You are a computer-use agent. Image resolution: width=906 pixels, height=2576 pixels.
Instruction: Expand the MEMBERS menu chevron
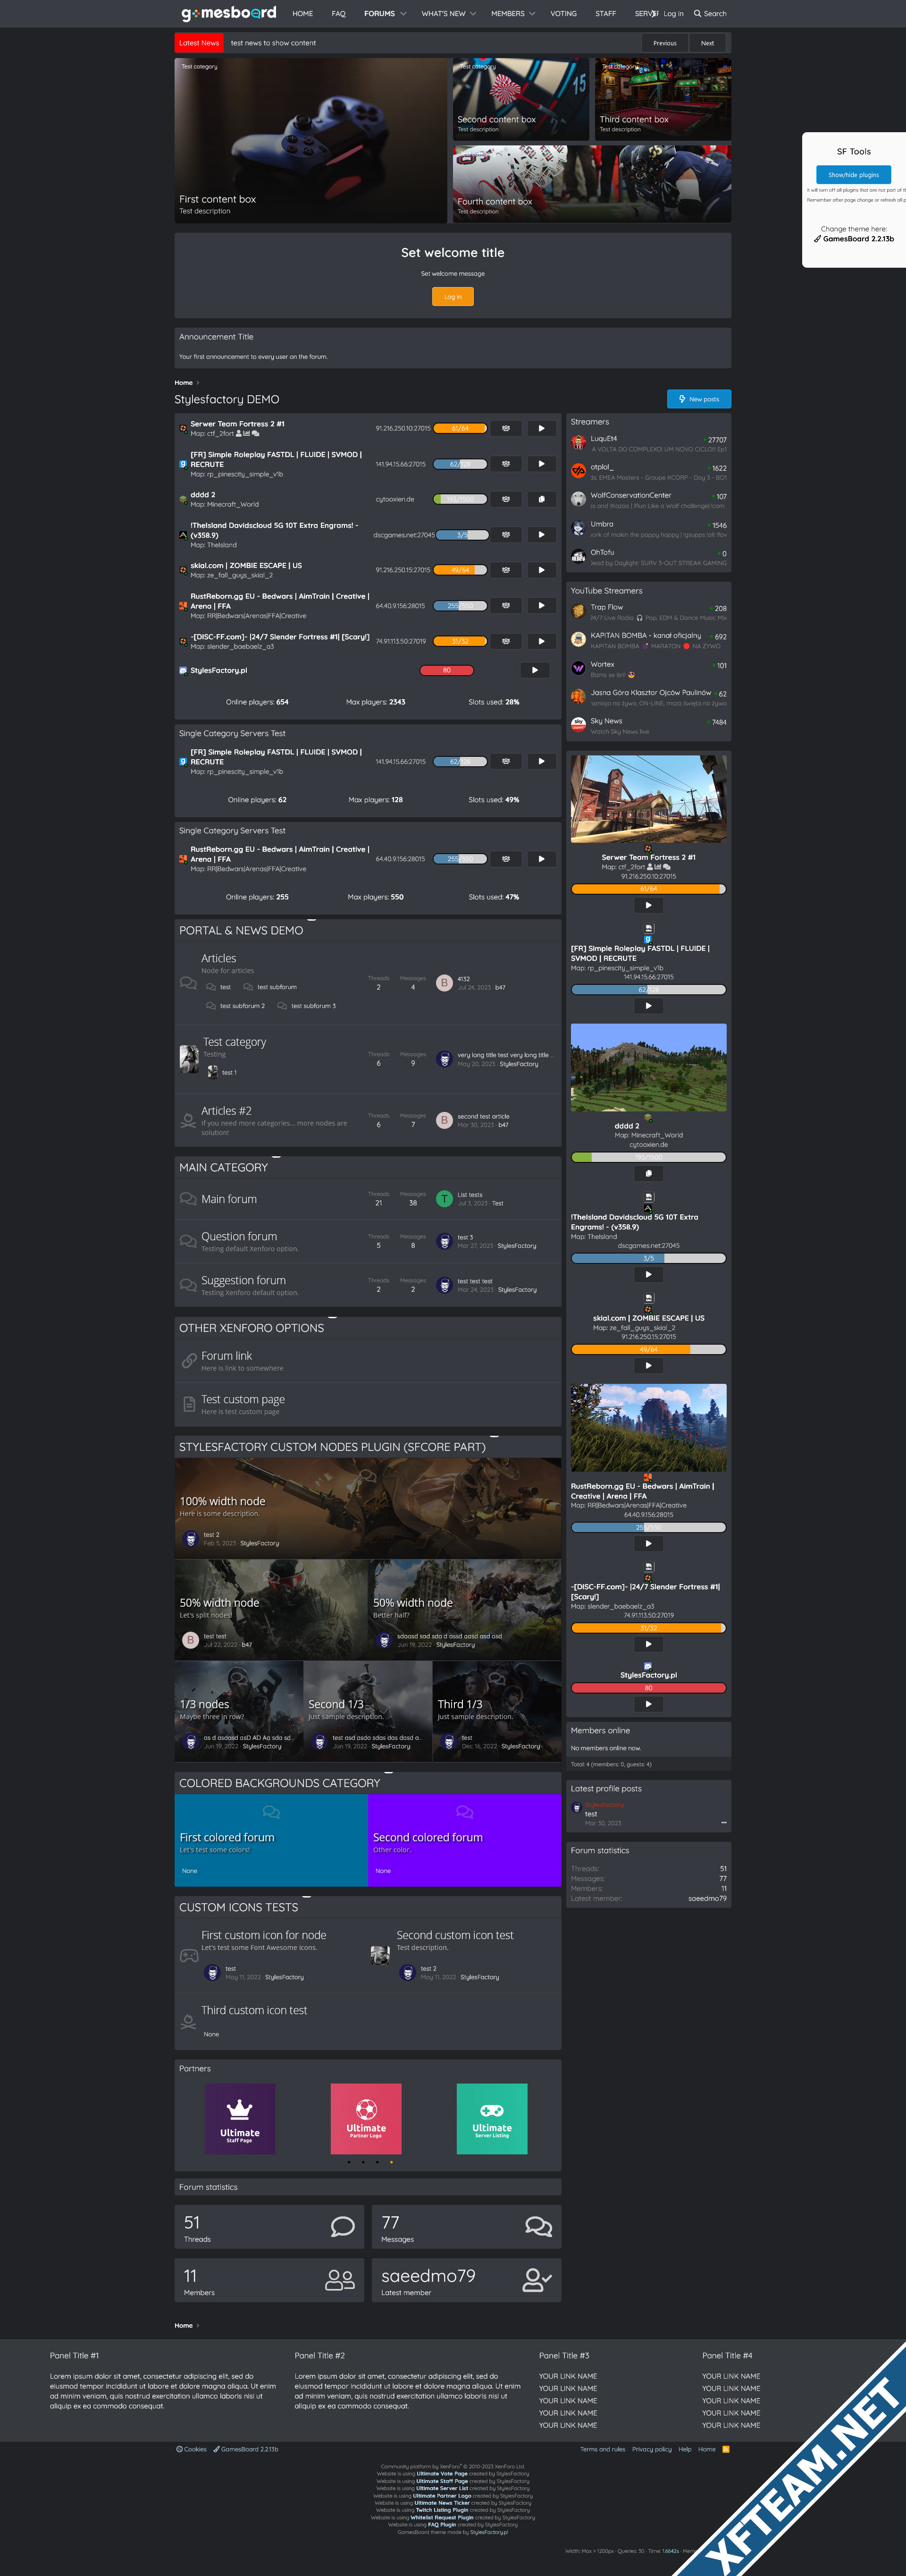pos(532,14)
